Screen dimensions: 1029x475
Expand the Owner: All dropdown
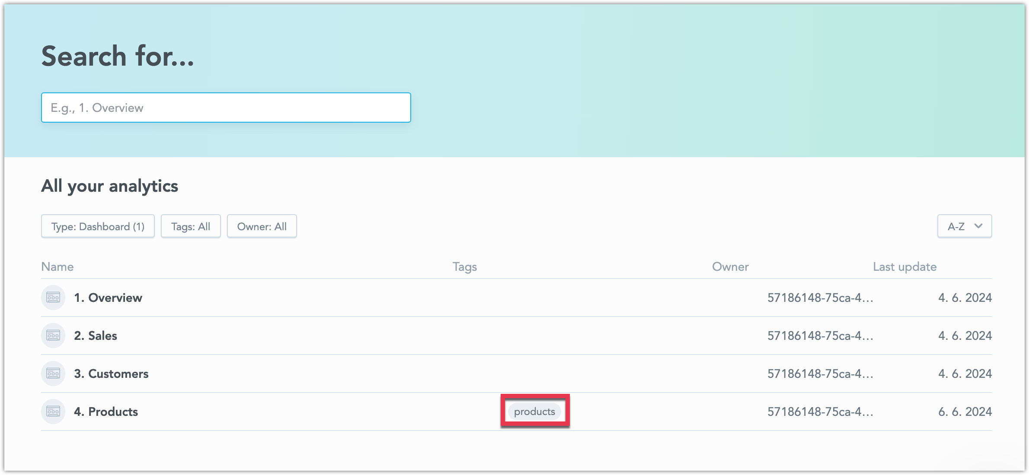click(x=262, y=226)
